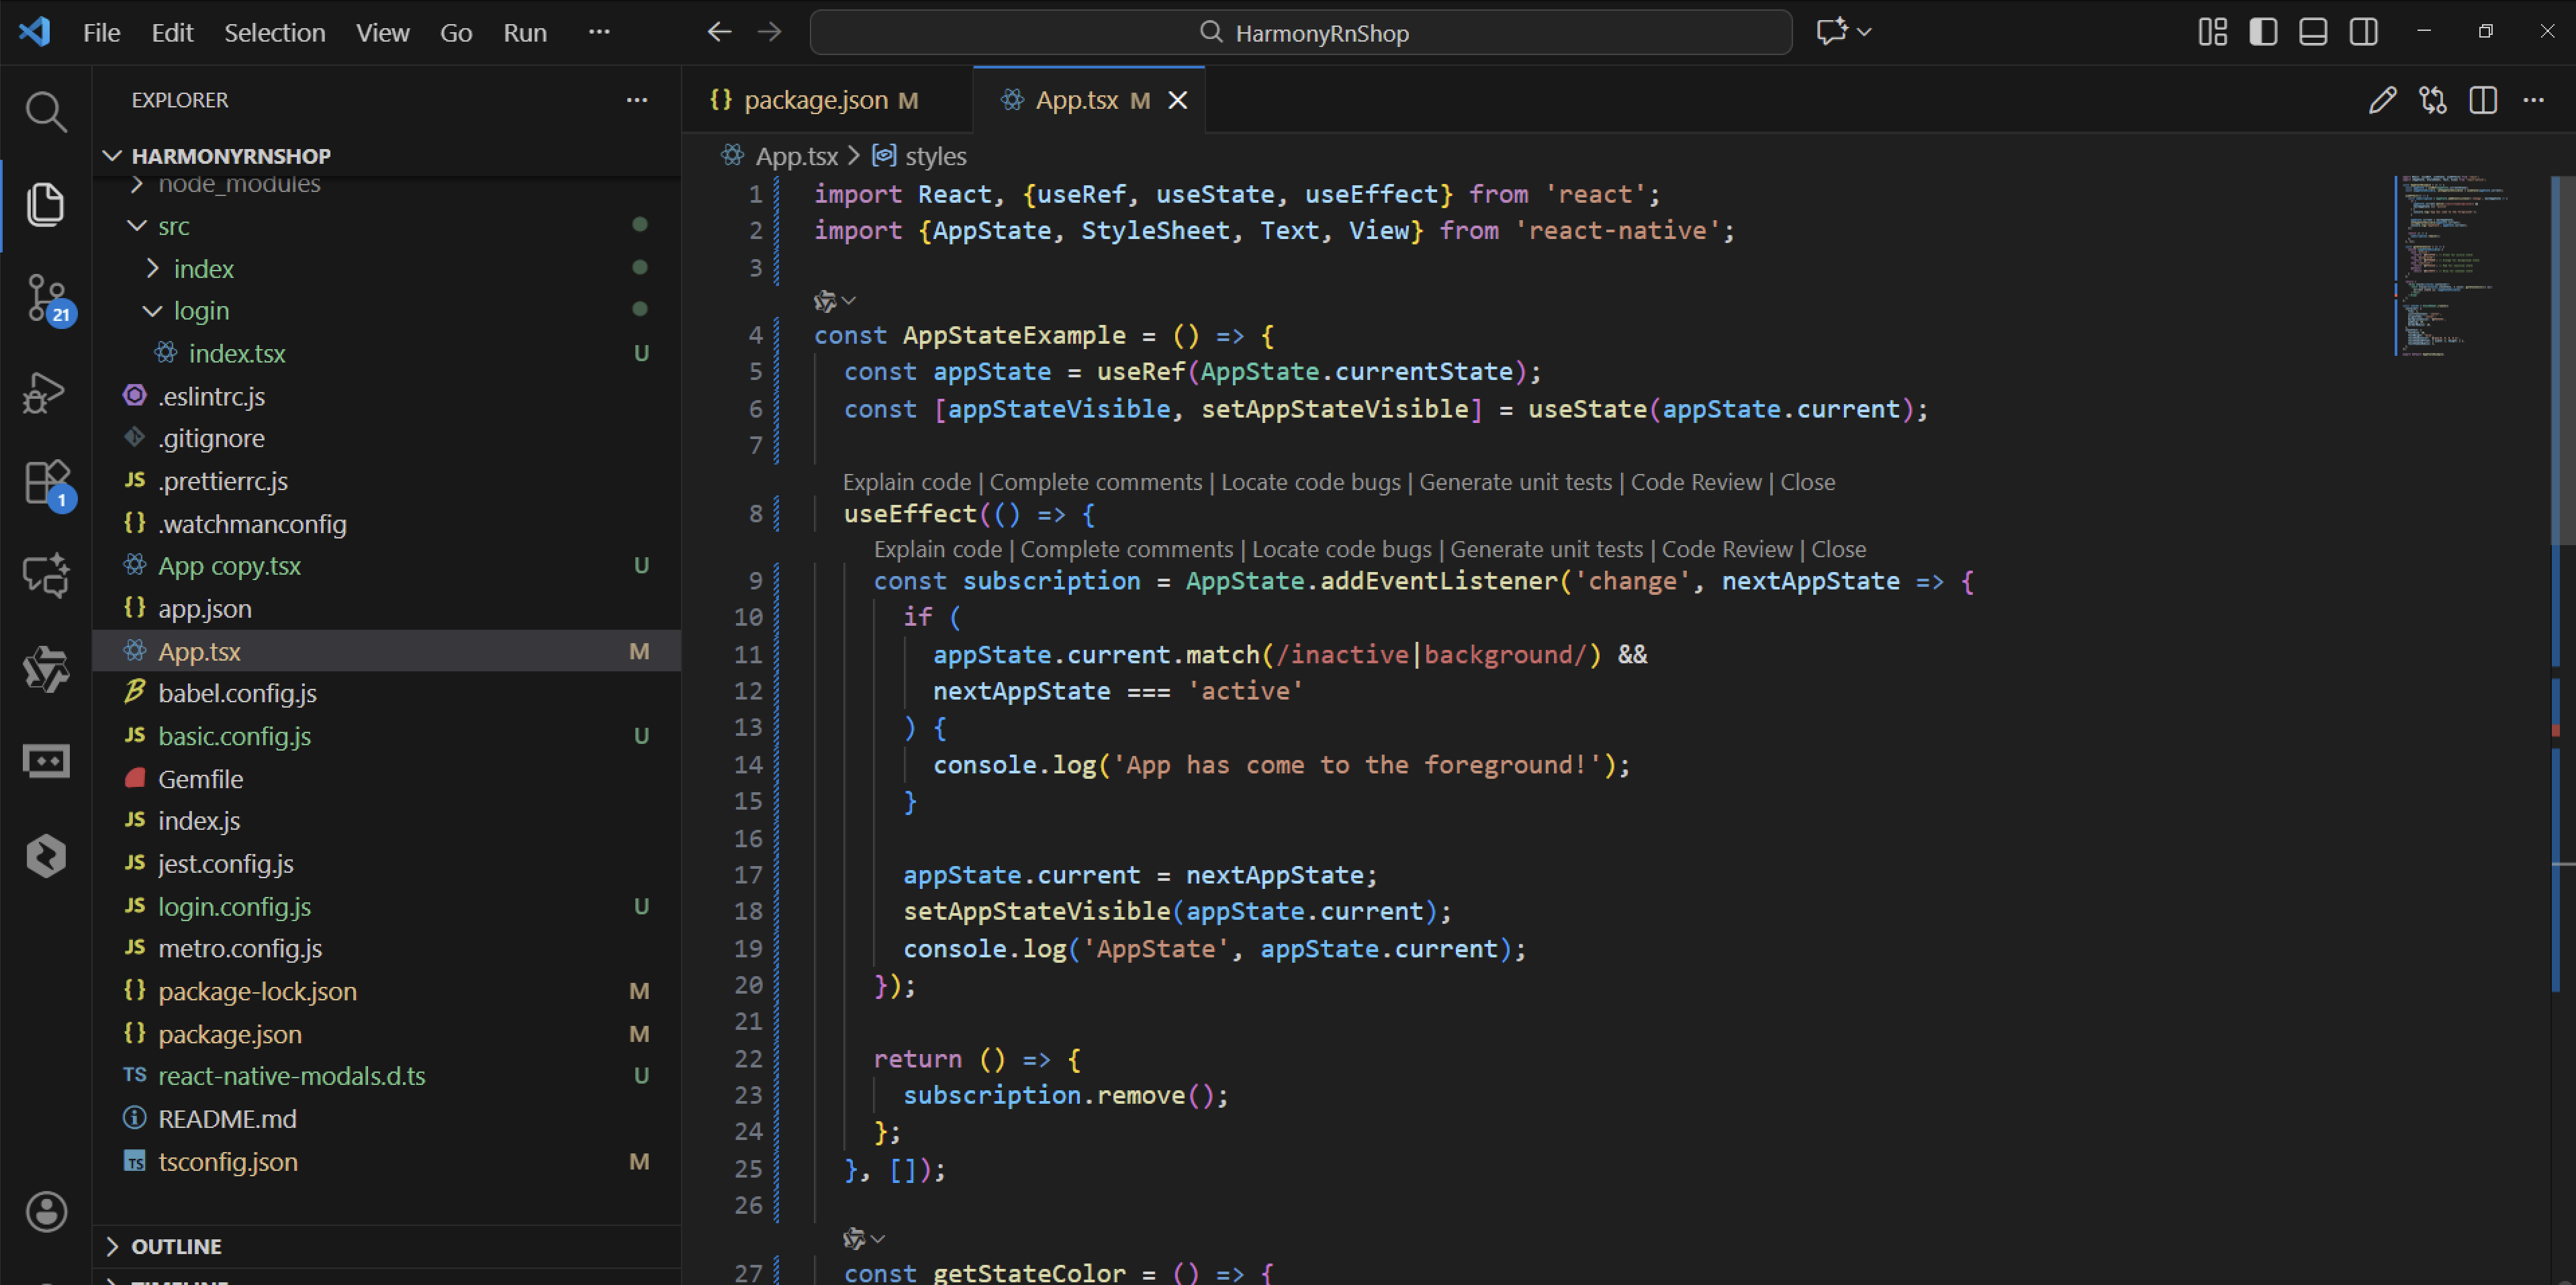Toggle the Primary Side Bar visibility
Viewport: 2576px width, 1285px height.
coord(2263,32)
